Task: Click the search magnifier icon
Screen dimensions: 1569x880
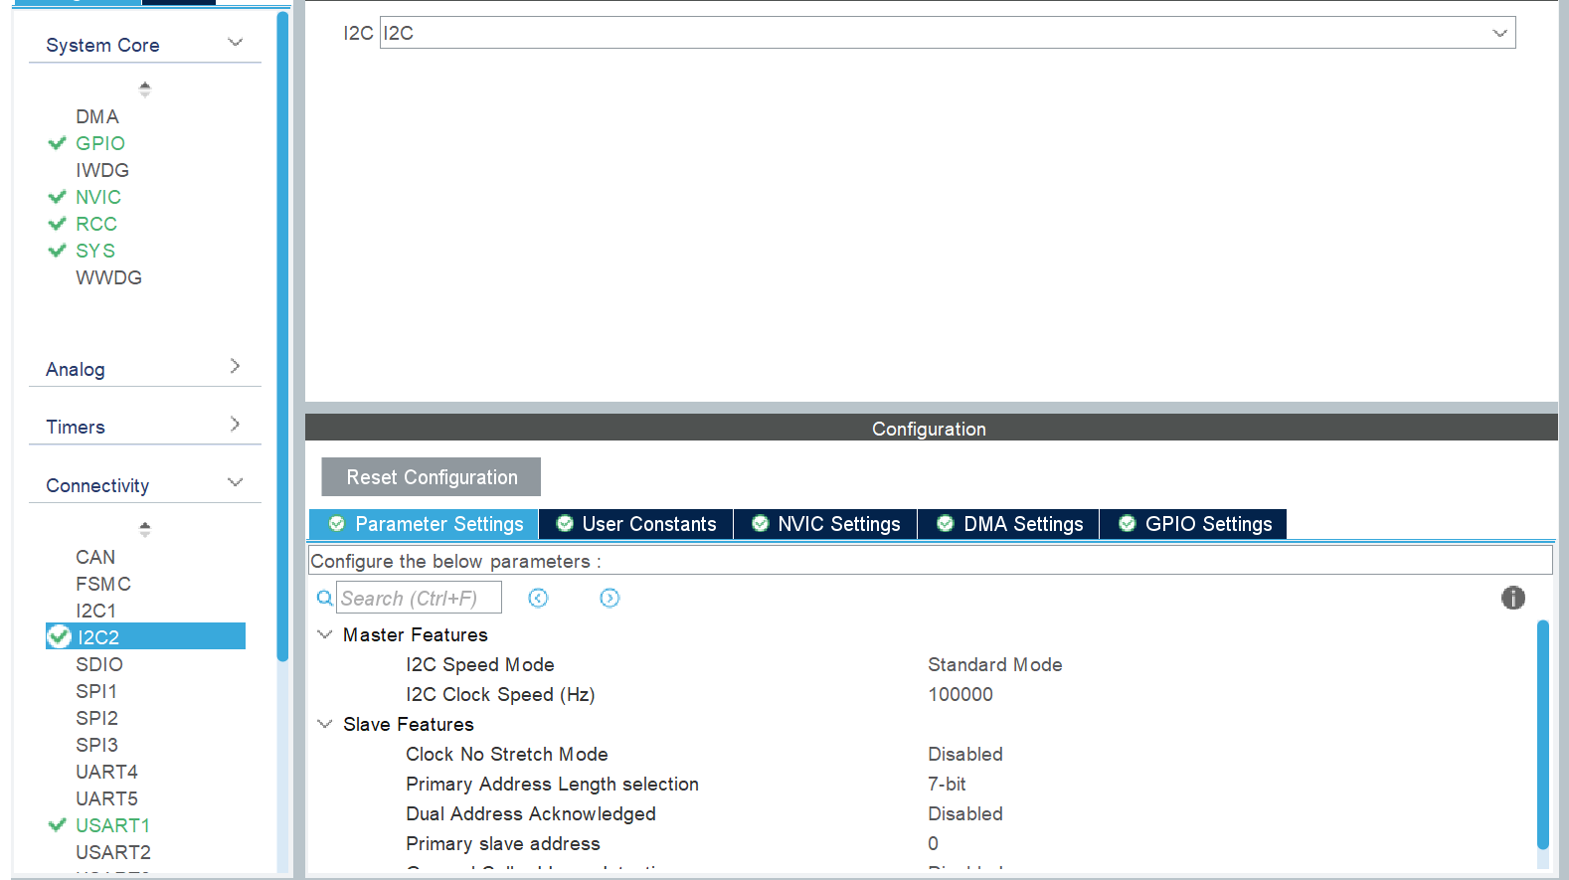Action: [x=324, y=599]
